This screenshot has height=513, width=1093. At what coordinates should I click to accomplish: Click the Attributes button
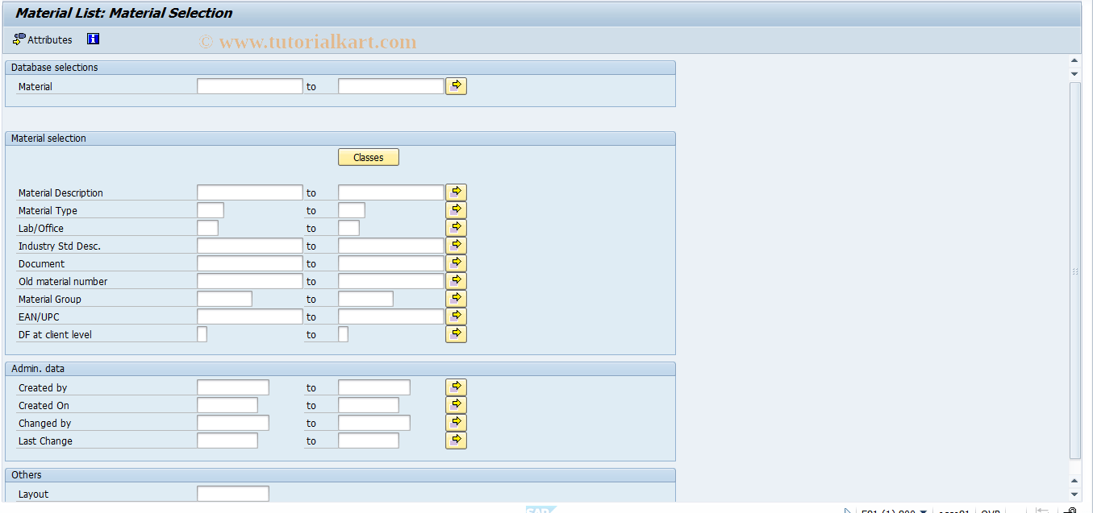[x=42, y=39]
